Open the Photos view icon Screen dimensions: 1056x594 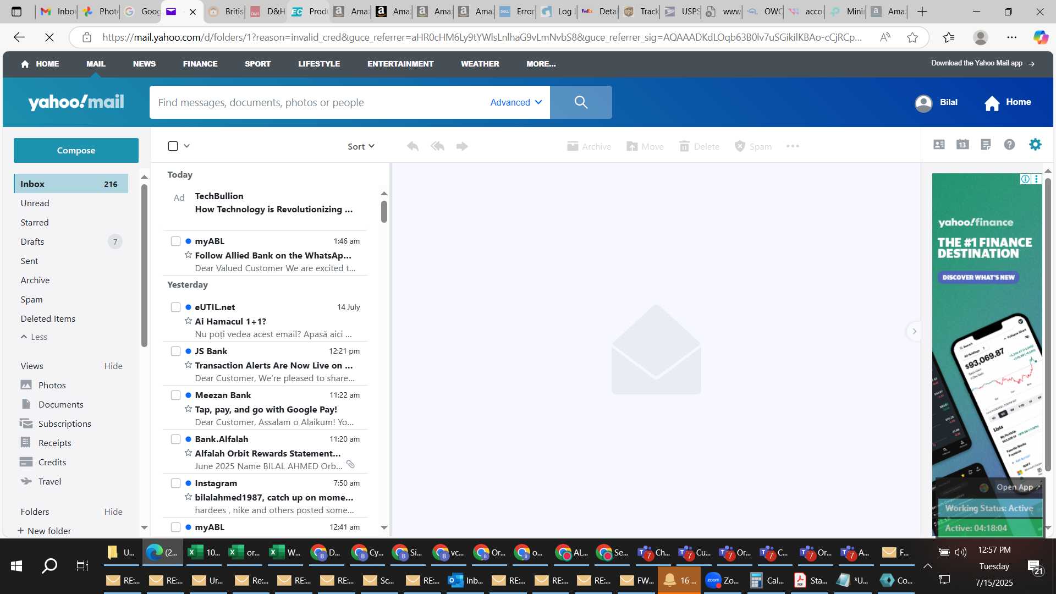[x=26, y=385]
